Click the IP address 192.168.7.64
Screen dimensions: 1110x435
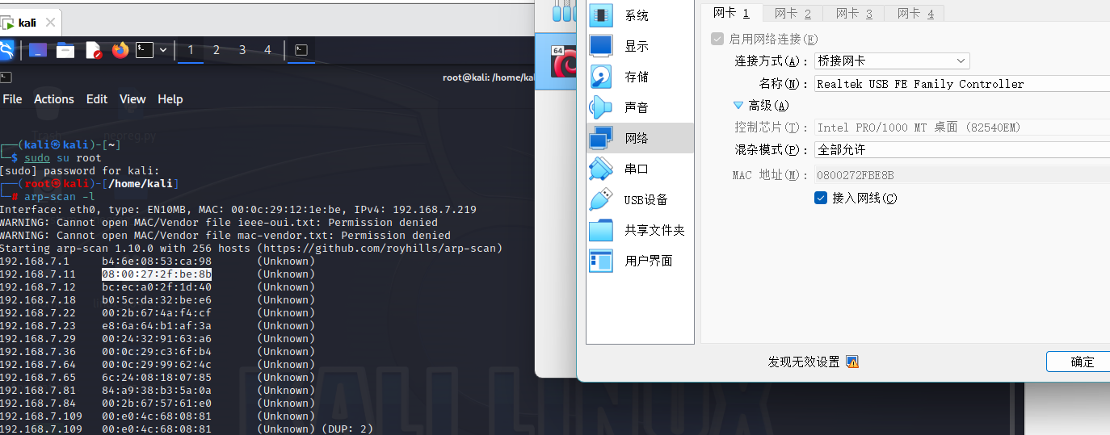(38, 365)
